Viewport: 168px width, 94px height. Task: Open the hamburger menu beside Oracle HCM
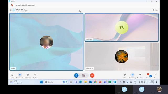(10, 10)
